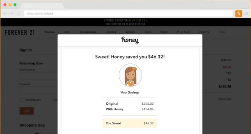
Task: Click the Honey logo in the popup
Action: point(130,40)
